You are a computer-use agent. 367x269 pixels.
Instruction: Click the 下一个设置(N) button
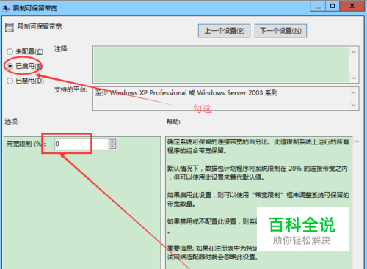(280, 31)
